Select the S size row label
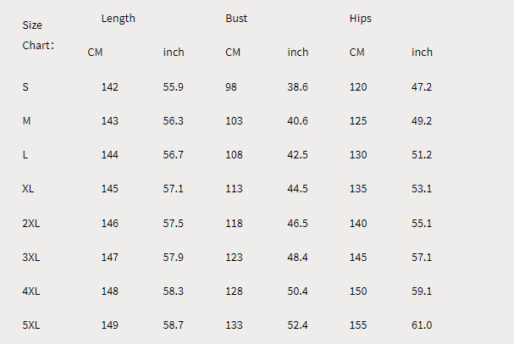This screenshot has width=514, height=344. (x=25, y=87)
